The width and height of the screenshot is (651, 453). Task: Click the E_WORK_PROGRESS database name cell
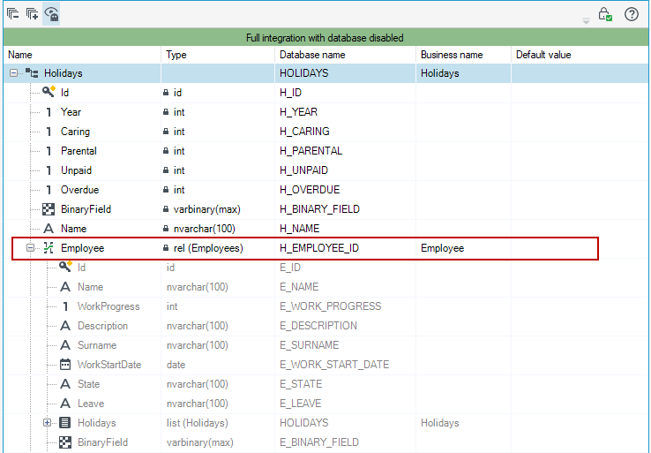[346, 306]
